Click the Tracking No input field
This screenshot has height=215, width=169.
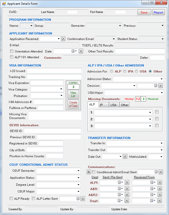[54, 77]
